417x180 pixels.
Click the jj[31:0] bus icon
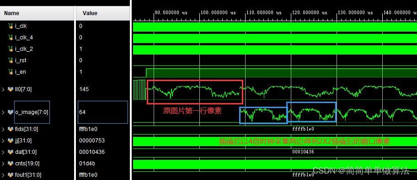[11, 141]
